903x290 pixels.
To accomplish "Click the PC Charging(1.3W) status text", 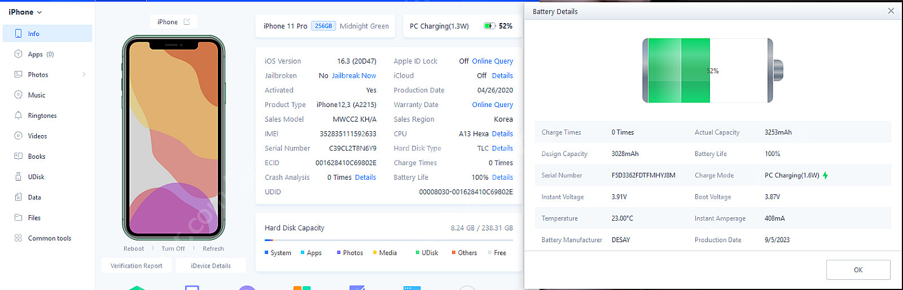I will (439, 26).
